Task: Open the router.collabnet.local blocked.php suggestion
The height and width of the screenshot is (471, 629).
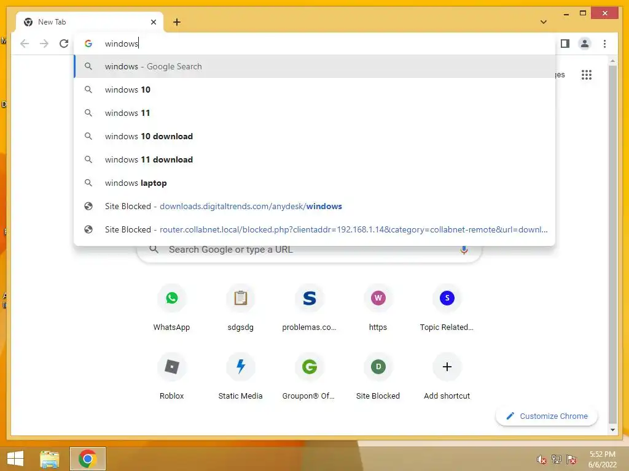Action: pyautogui.click(x=314, y=229)
